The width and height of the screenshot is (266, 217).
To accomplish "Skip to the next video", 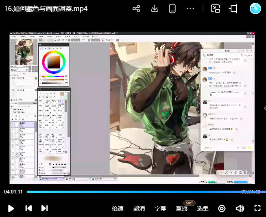I will point(45,208).
